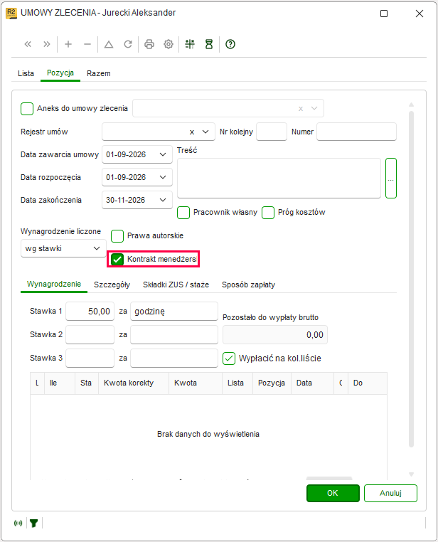Click scrollbar up arrow in form panel
Screen dimensions: 438x542
(411, 105)
